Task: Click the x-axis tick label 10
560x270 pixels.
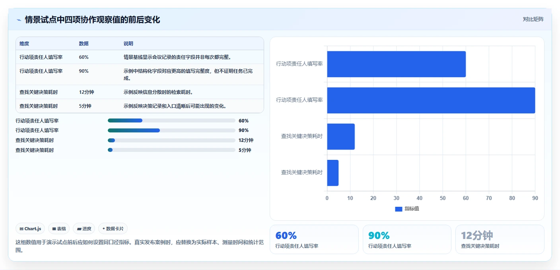Action: click(x=350, y=198)
